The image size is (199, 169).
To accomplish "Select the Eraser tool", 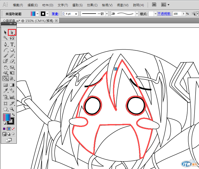I will coord(12,61).
